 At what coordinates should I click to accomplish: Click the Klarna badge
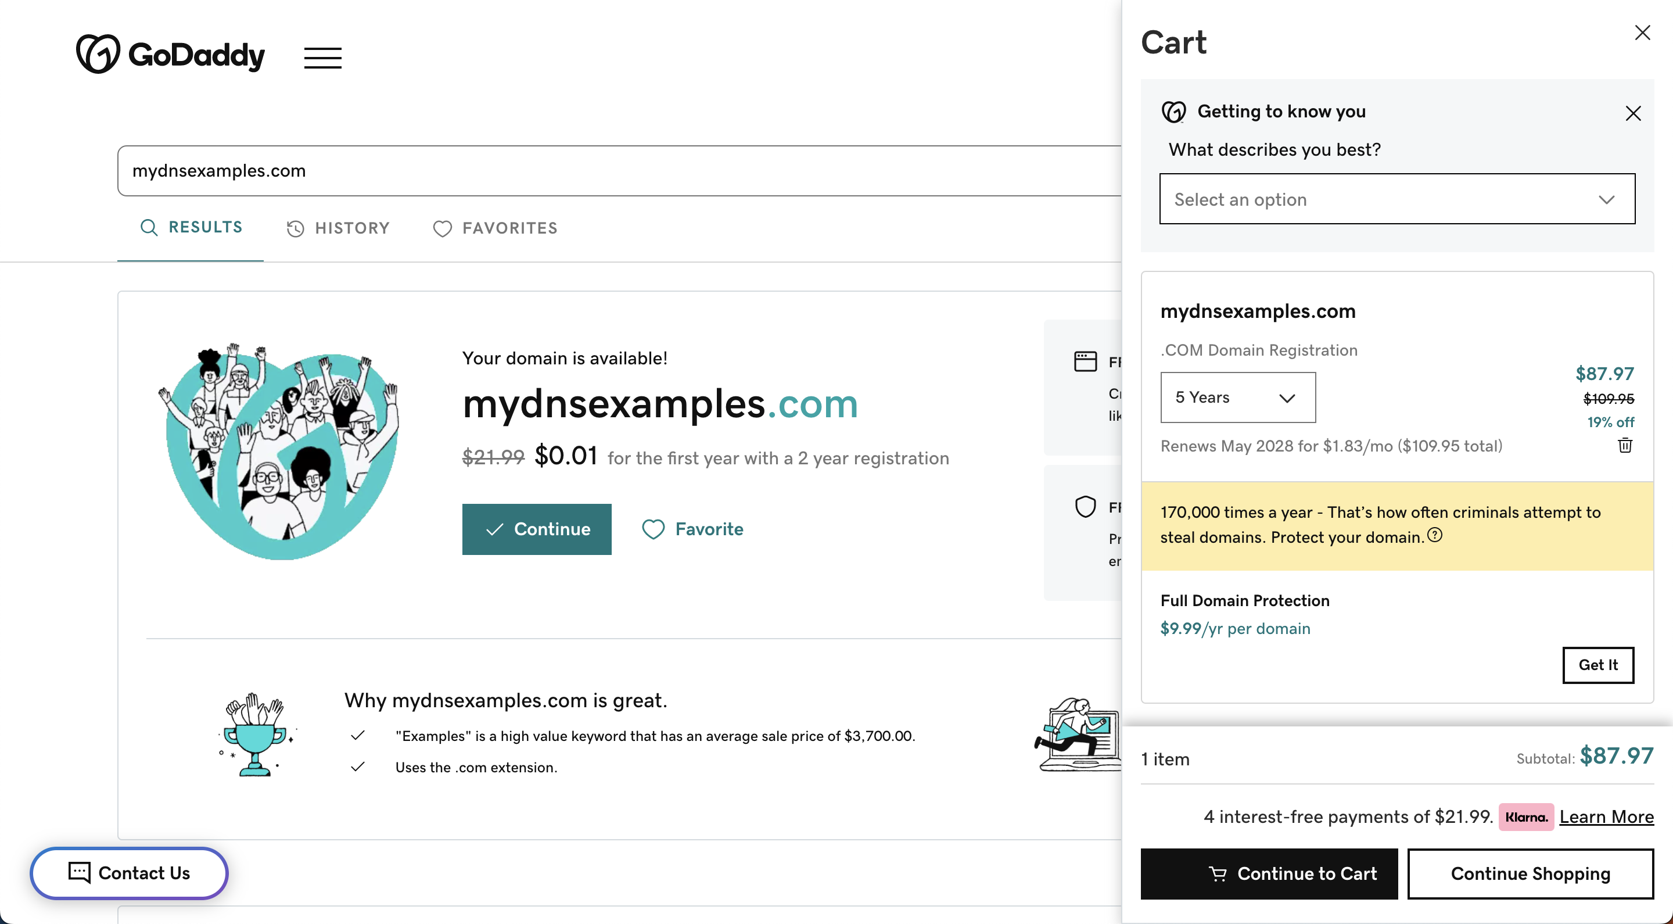tap(1526, 817)
